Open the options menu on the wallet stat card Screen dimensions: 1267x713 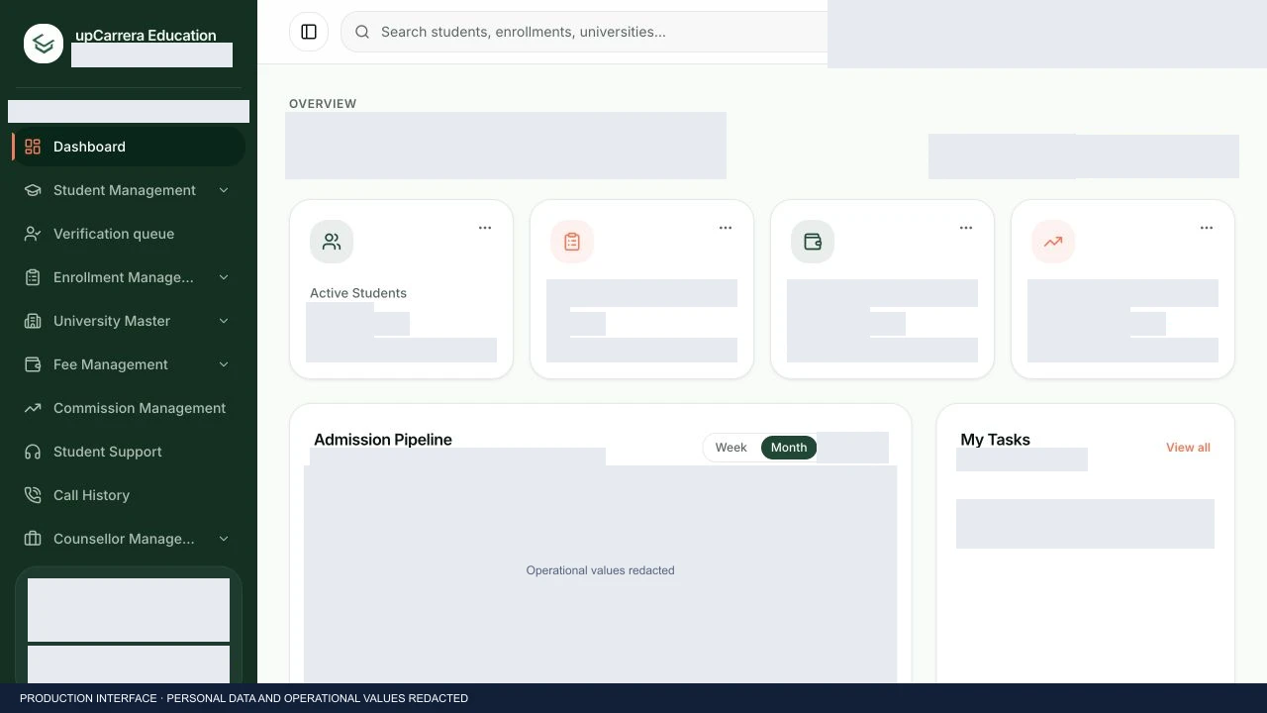click(x=966, y=228)
